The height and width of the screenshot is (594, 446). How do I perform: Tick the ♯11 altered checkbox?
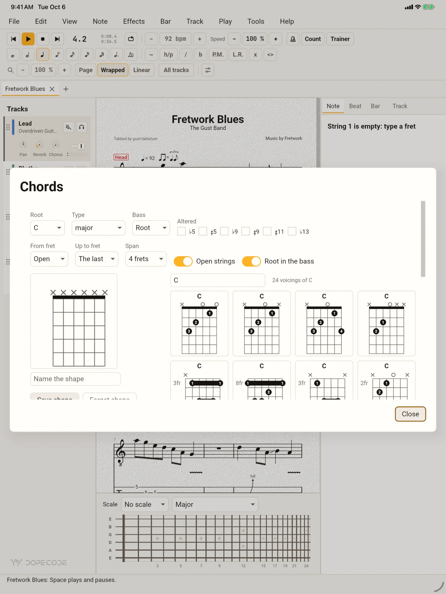(x=267, y=231)
